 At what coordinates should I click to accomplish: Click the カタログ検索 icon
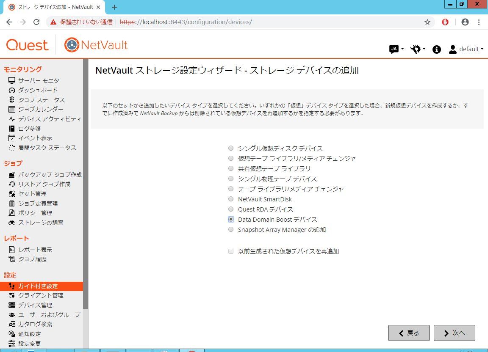point(12,324)
